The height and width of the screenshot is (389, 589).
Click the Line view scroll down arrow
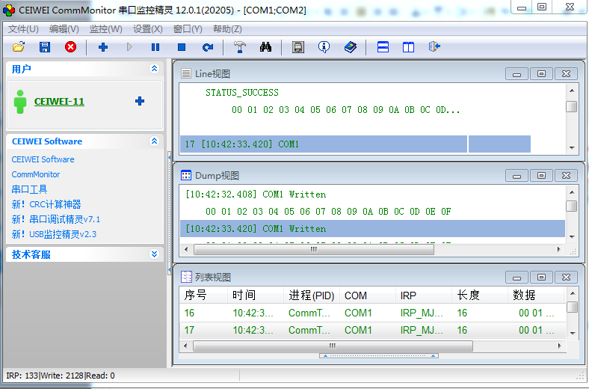coord(572,147)
